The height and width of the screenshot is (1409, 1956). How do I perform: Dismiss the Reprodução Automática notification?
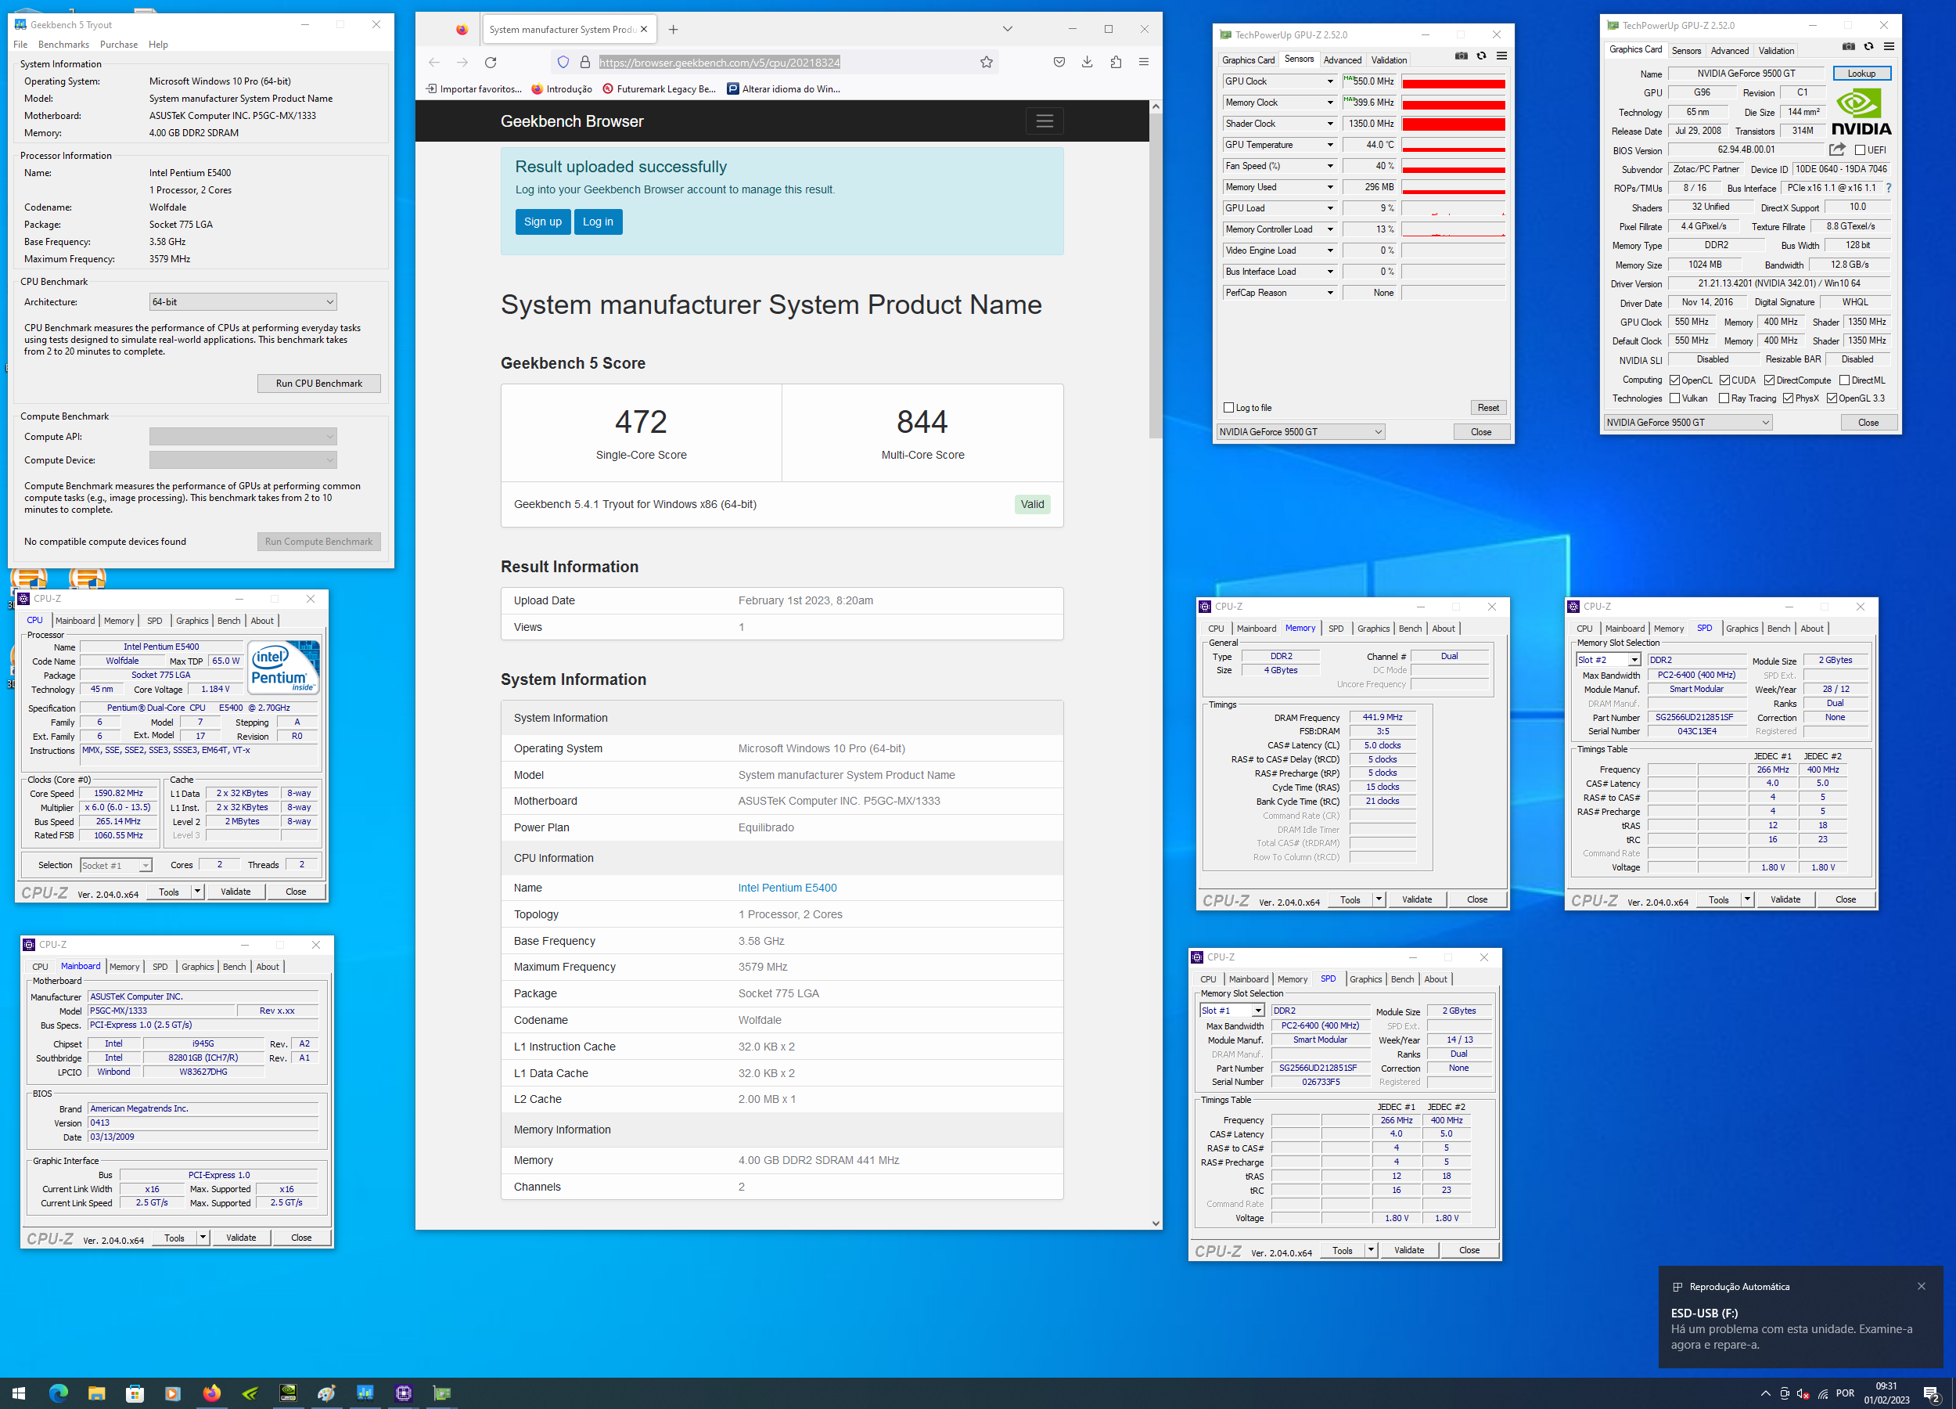pos(1922,1285)
